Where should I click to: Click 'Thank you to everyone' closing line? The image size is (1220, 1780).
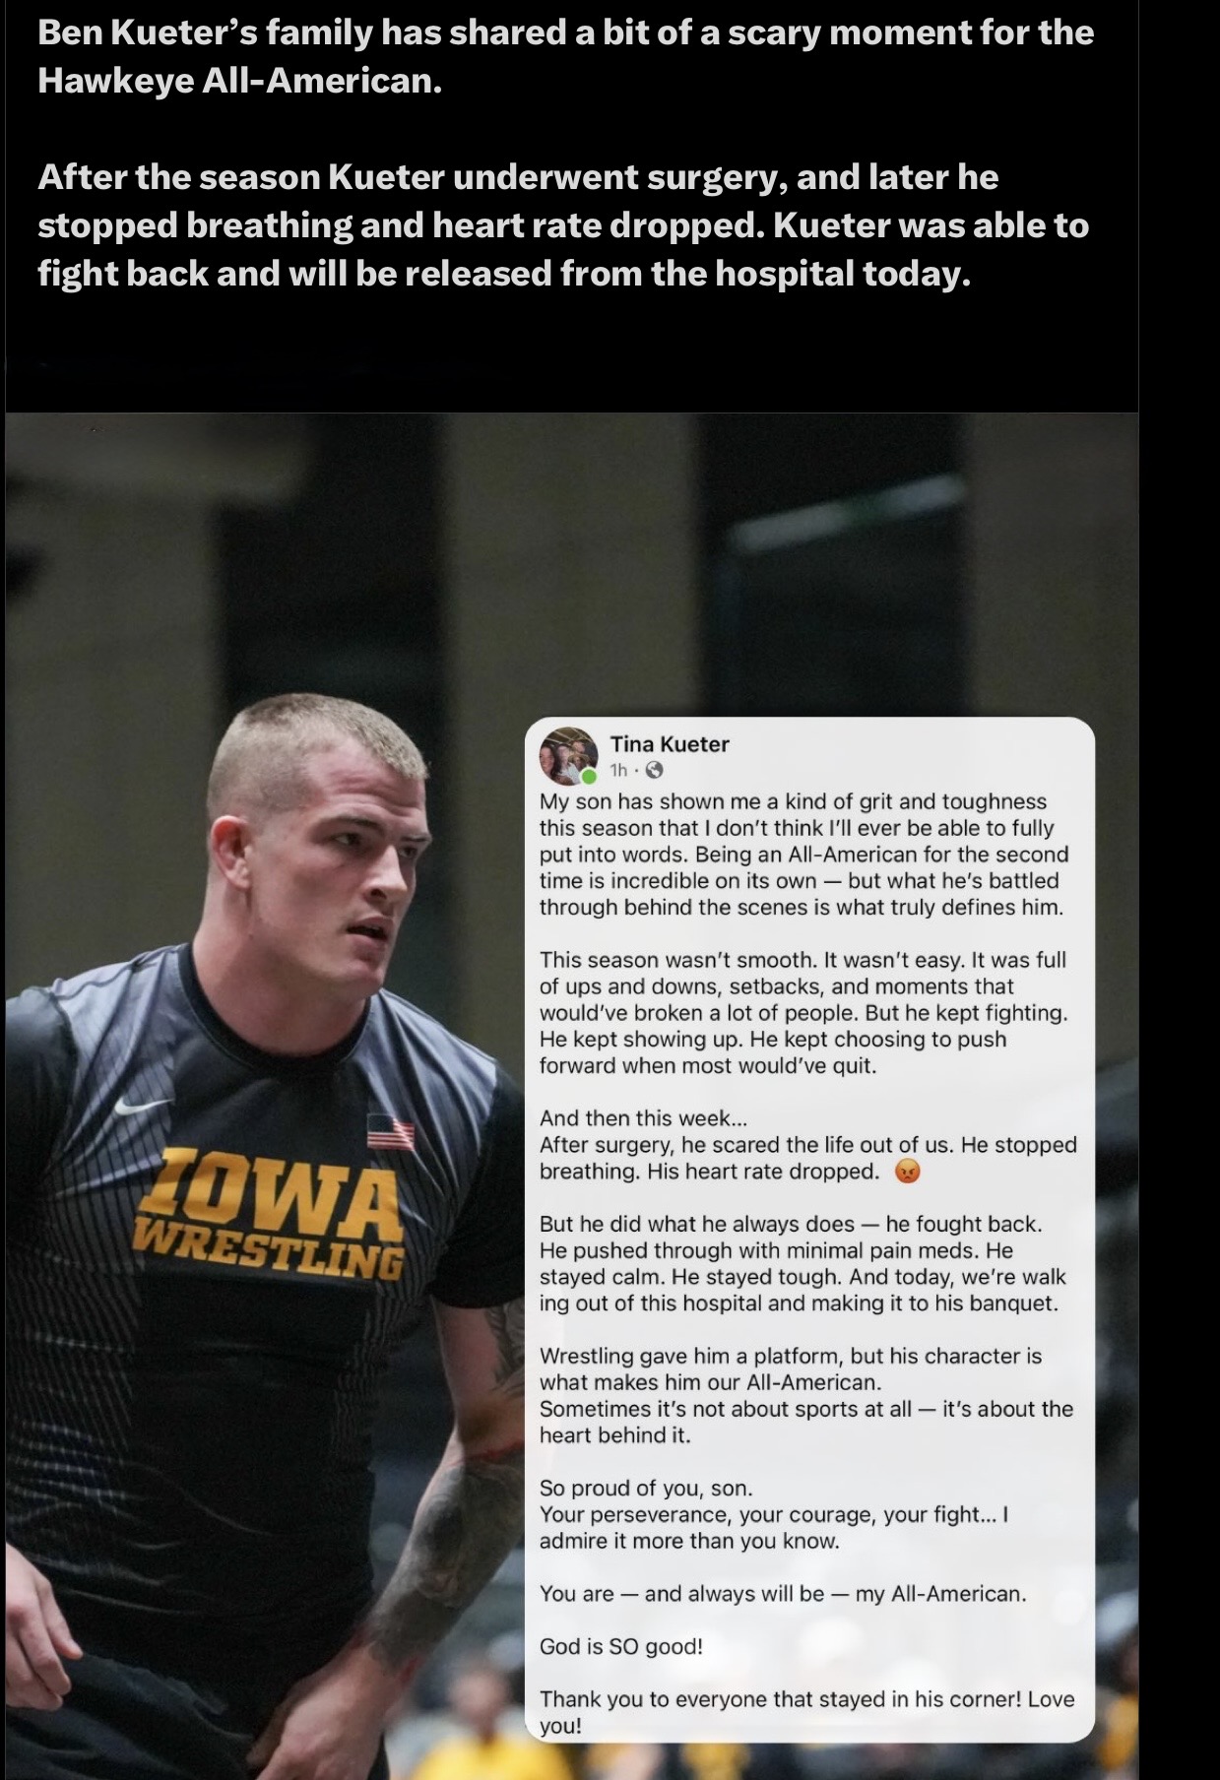pyautogui.click(x=806, y=1712)
